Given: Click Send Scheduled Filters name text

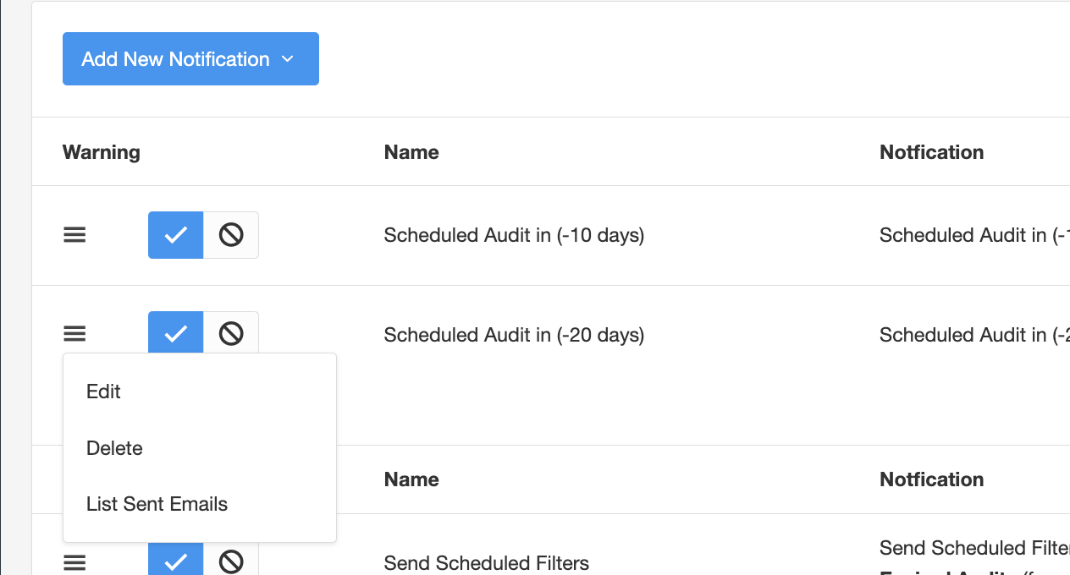Looking at the screenshot, I should 487,562.
